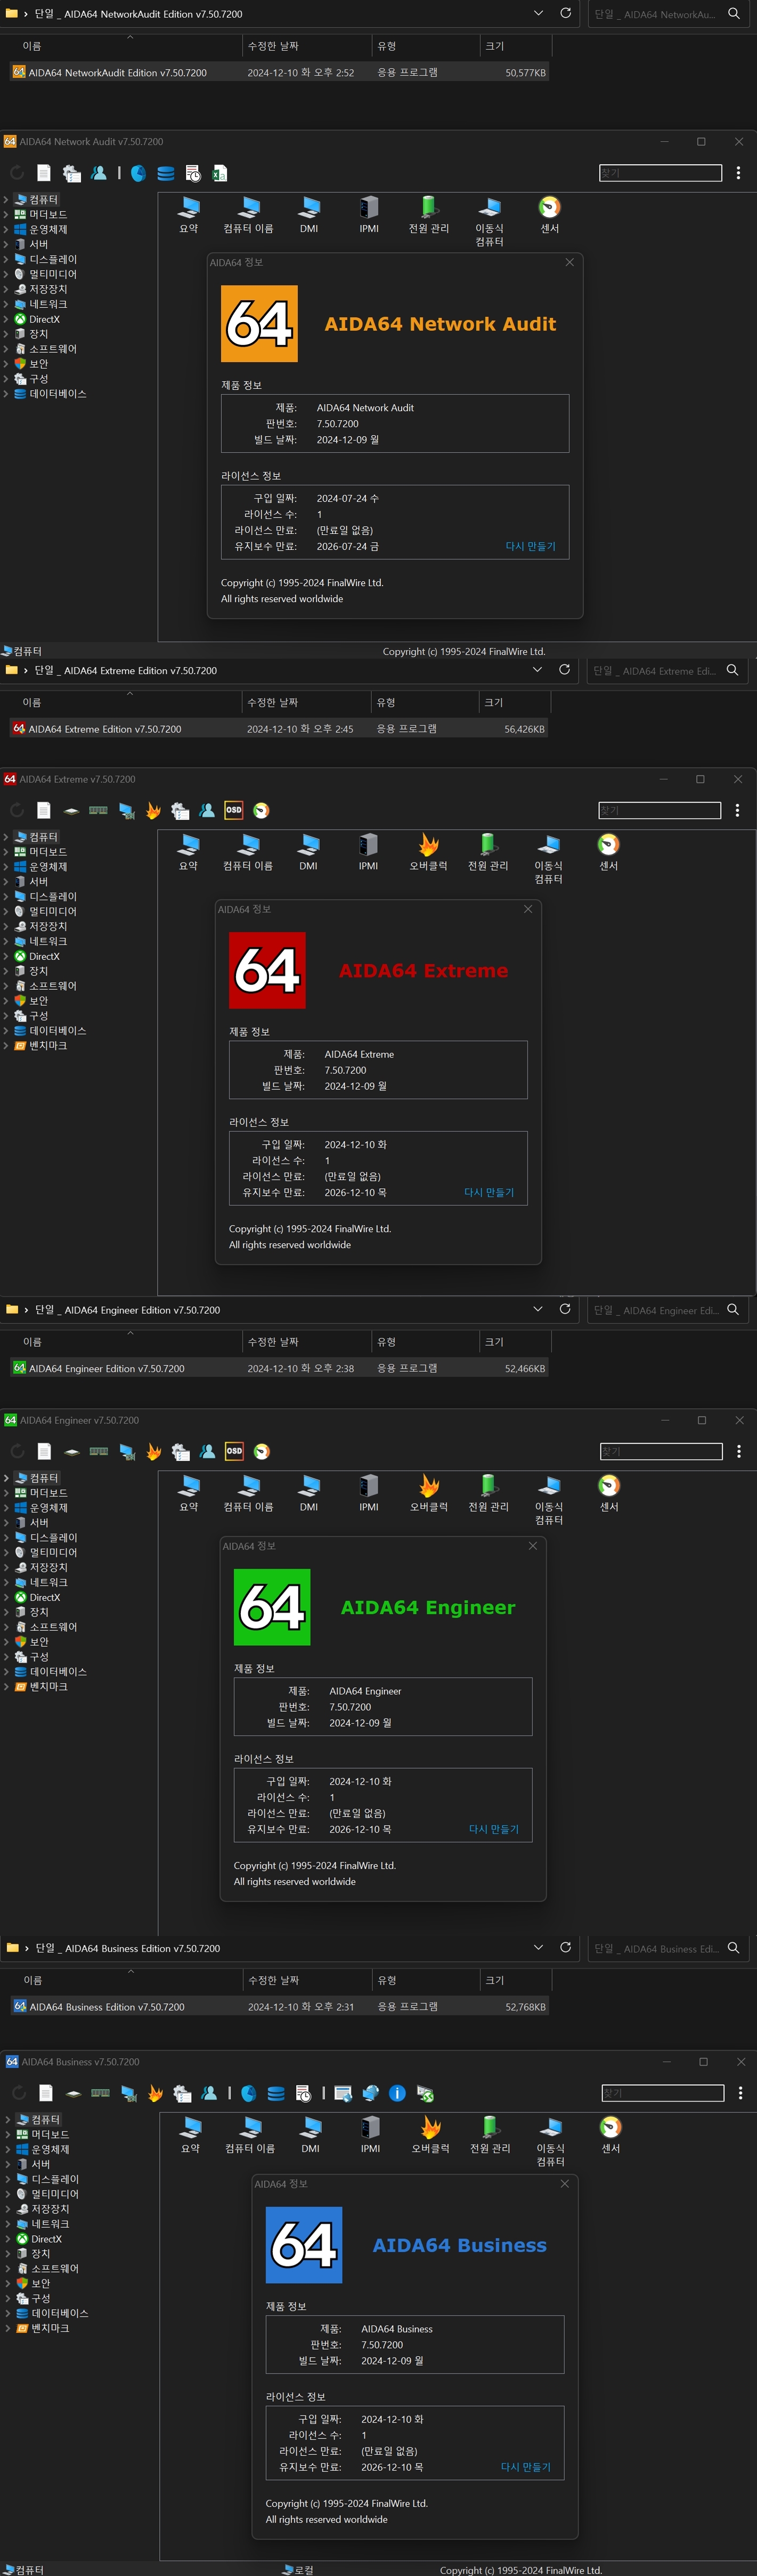The image size is (757, 2576).
Task: Click the database icon in the AIDA64 Business toolbar
Action: 276,2093
